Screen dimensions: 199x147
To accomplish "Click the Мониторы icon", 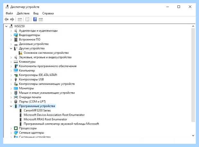I will coord(16,88).
